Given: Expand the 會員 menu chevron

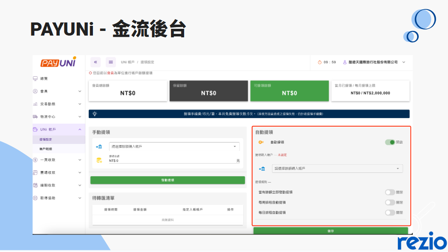Looking at the screenshot, I should [x=80, y=91].
